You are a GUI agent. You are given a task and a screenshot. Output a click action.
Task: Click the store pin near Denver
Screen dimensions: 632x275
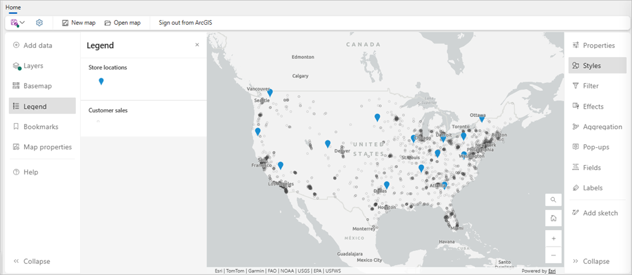point(327,144)
